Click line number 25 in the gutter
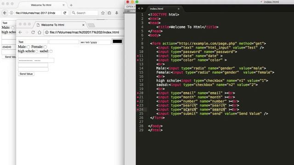Viewport: 294px width, 165px height. coord(141,114)
